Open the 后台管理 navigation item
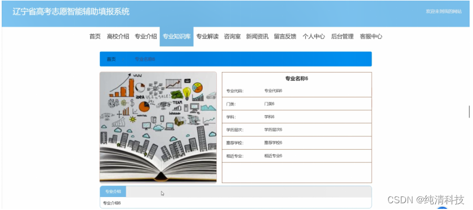Screen dimensions: 473x210 pos(342,37)
